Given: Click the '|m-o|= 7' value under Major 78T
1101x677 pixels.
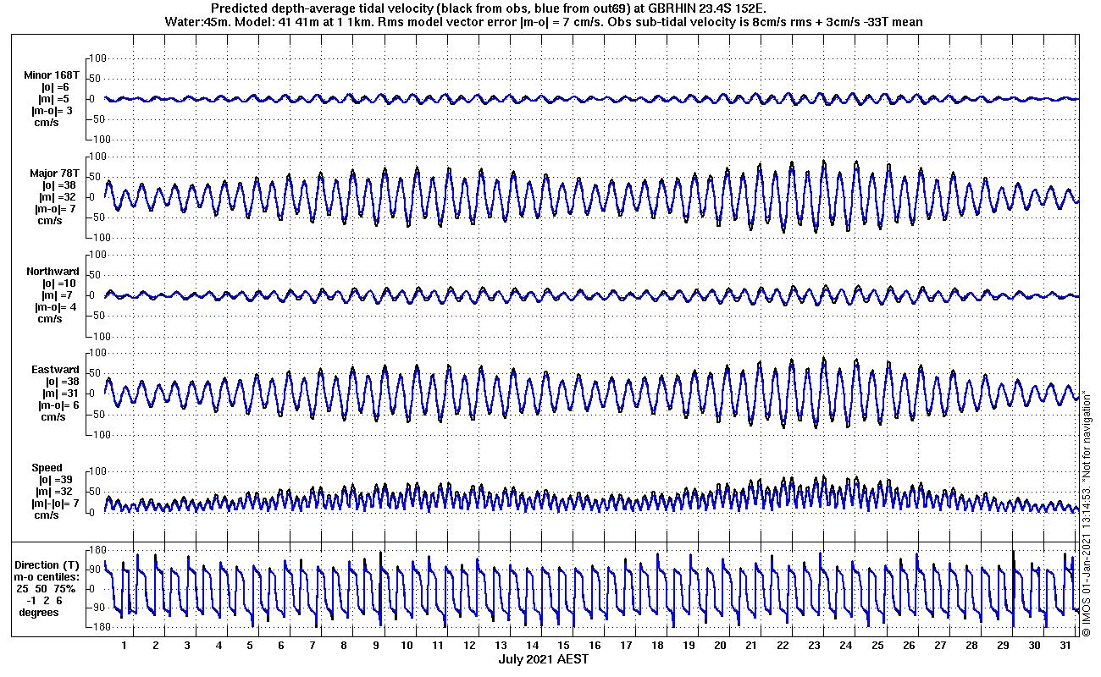Looking at the screenshot, I should coord(56,209).
